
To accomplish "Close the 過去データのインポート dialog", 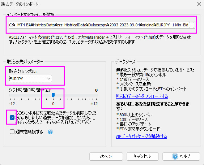I will click(x=199, y=4).
